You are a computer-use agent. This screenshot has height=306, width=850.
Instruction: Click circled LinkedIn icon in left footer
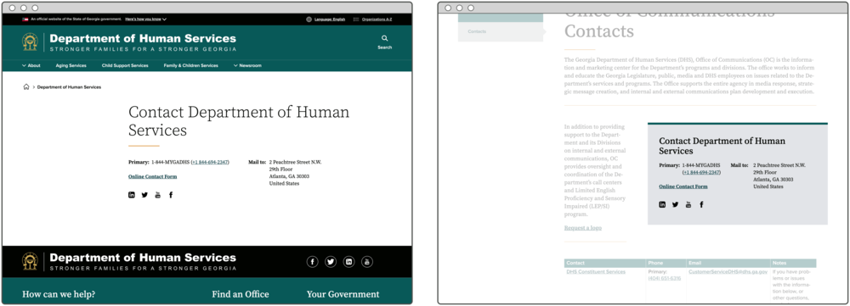click(x=349, y=262)
